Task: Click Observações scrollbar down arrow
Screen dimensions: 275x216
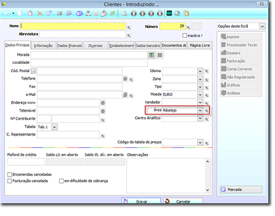Action: click(207, 190)
